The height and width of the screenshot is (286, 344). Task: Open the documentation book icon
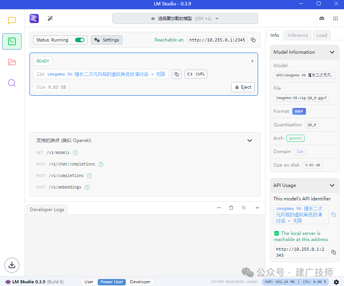(336, 18)
